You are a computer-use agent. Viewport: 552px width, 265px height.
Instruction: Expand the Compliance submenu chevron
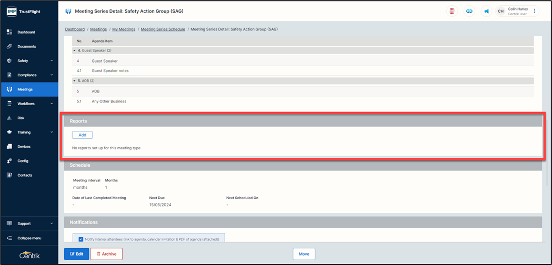[52, 75]
